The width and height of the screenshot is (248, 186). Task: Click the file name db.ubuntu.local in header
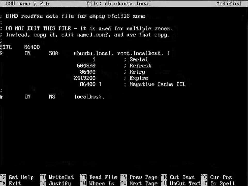(128, 3)
